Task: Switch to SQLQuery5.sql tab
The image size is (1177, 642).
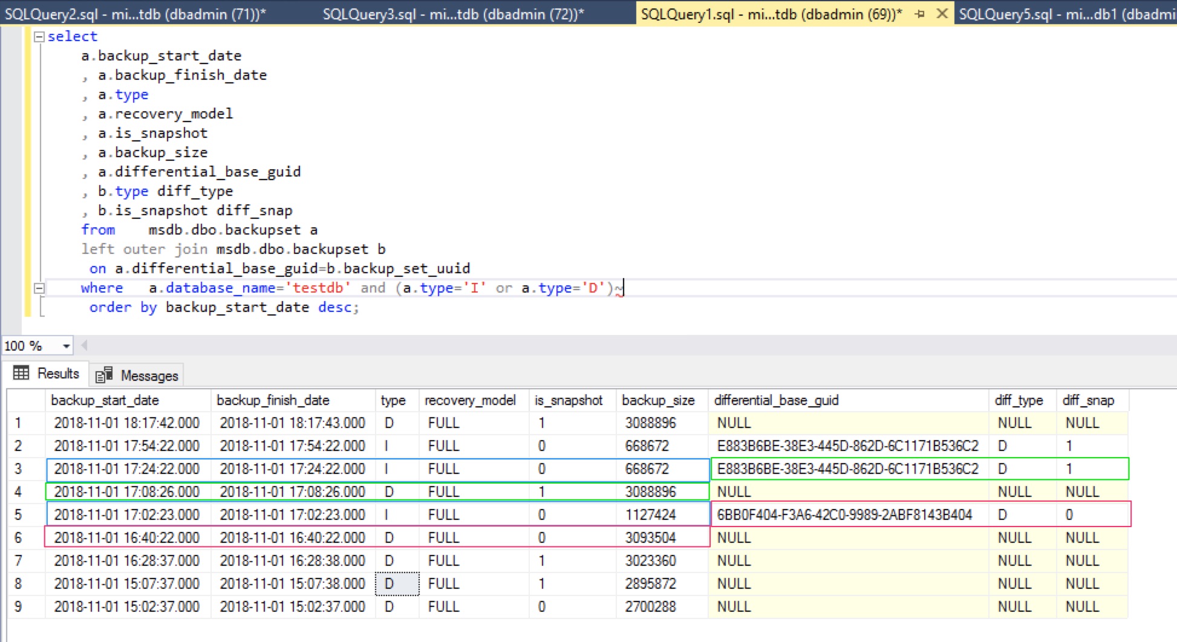Action: click(1058, 13)
